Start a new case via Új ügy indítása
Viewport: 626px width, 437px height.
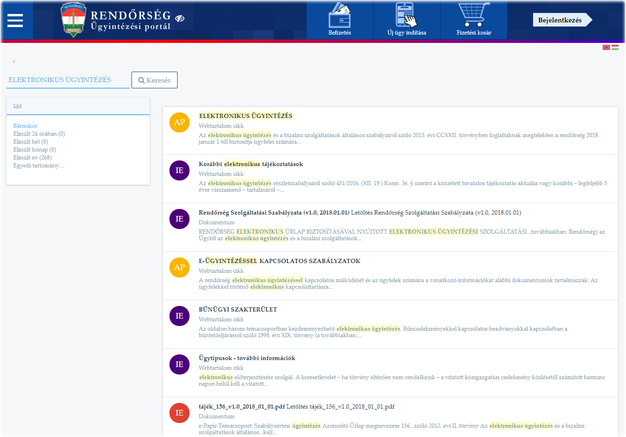407,20
